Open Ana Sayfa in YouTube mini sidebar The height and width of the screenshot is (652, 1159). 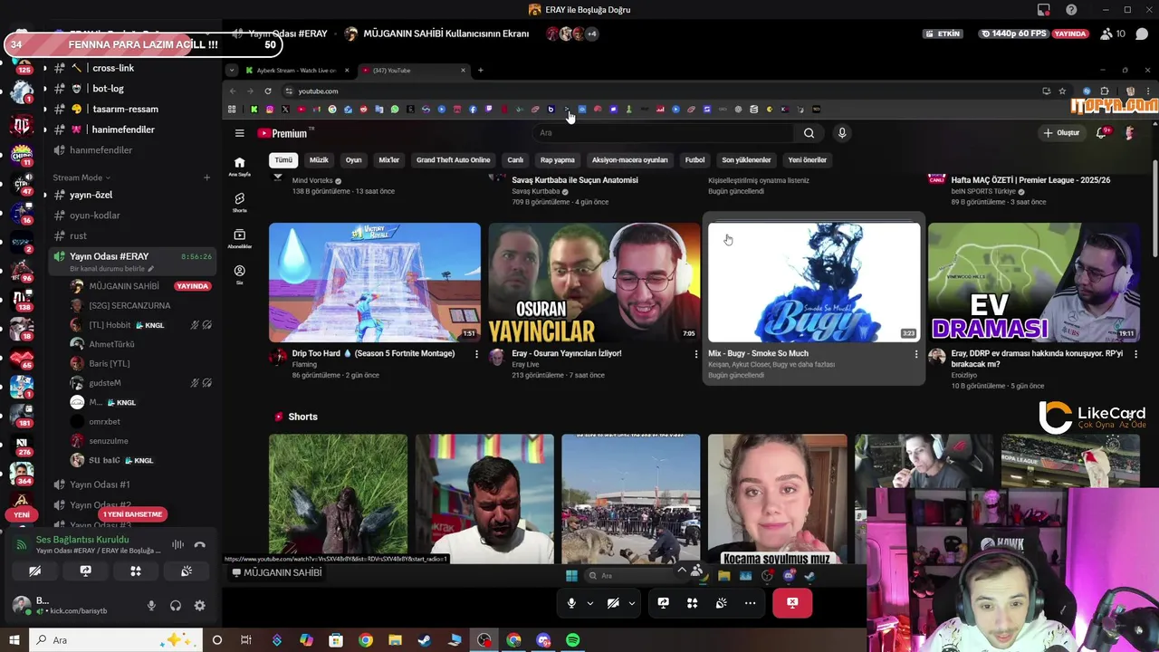point(239,167)
